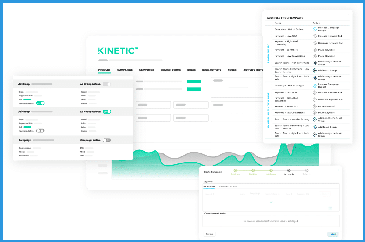This screenshot has height=242, width=365.
Task: Click Pause Keyword icon, No Orders row, Maximize Sales
Action: [x=314, y=106]
